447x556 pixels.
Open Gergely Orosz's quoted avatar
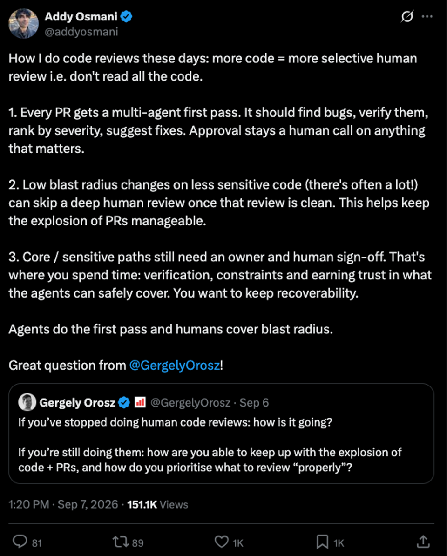pyautogui.click(x=27, y=402)
